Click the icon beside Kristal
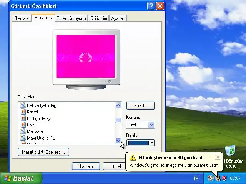 pos(23,112)
